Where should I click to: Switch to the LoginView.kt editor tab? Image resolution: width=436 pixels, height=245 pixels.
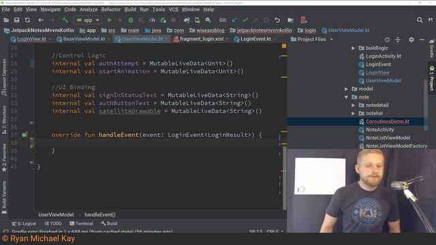31,39
